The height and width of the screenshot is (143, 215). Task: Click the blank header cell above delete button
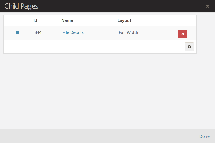pos(182,20)
